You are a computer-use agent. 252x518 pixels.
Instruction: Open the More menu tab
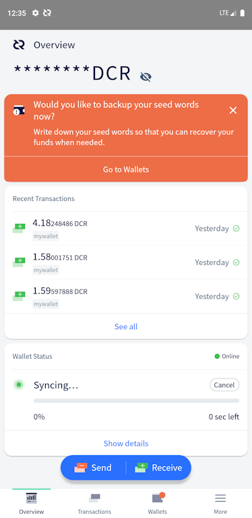point(220,503)
